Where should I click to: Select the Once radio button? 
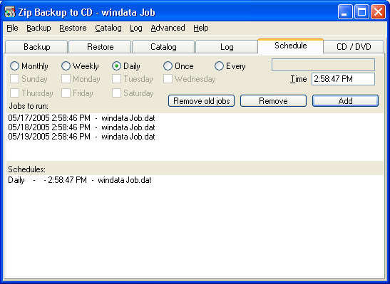(178, 66)
